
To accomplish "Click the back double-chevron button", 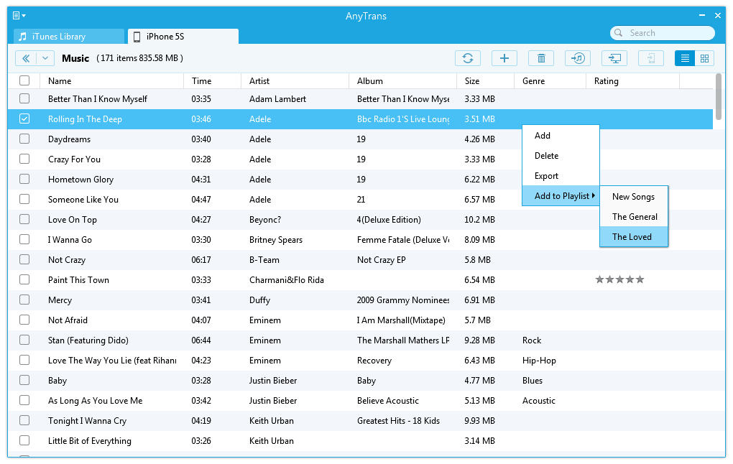I will (x=26, y=58).
